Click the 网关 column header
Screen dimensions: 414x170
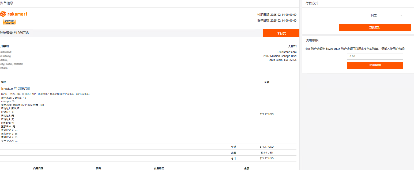coord(99,168)
